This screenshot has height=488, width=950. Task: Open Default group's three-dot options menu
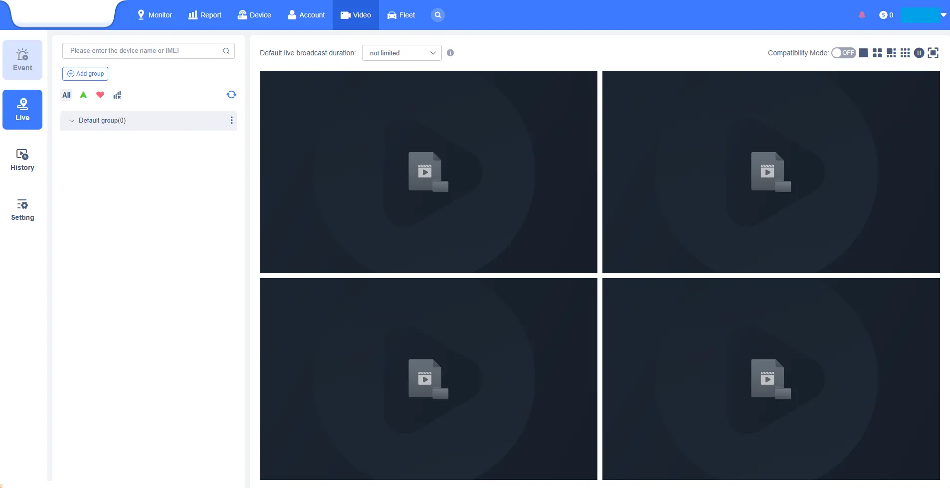(231, 120)
